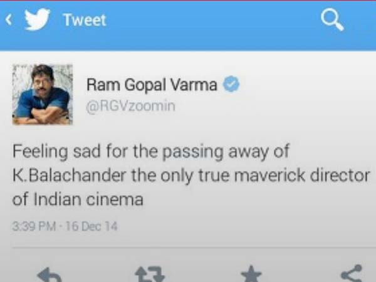Screen dimensions: 376x282
Task: Click the 16 Dec 14 date text
Action: pyautogui.click(x=91, y=226)
